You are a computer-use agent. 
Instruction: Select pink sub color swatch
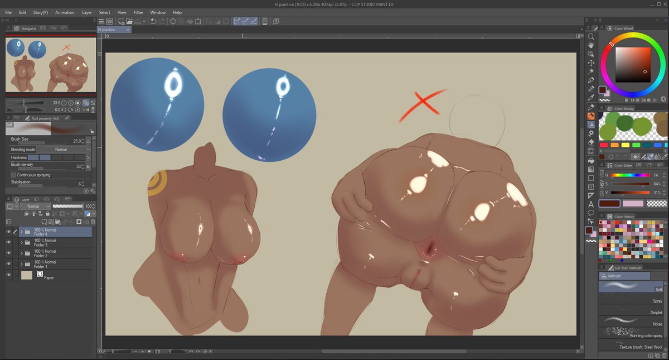pos(632,204)
